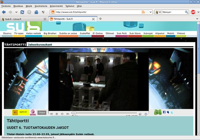The height and width of the screenshot is (140, 200).
Task: Toggle fullscreen in the video player
Action: click(x=146, y=114)
